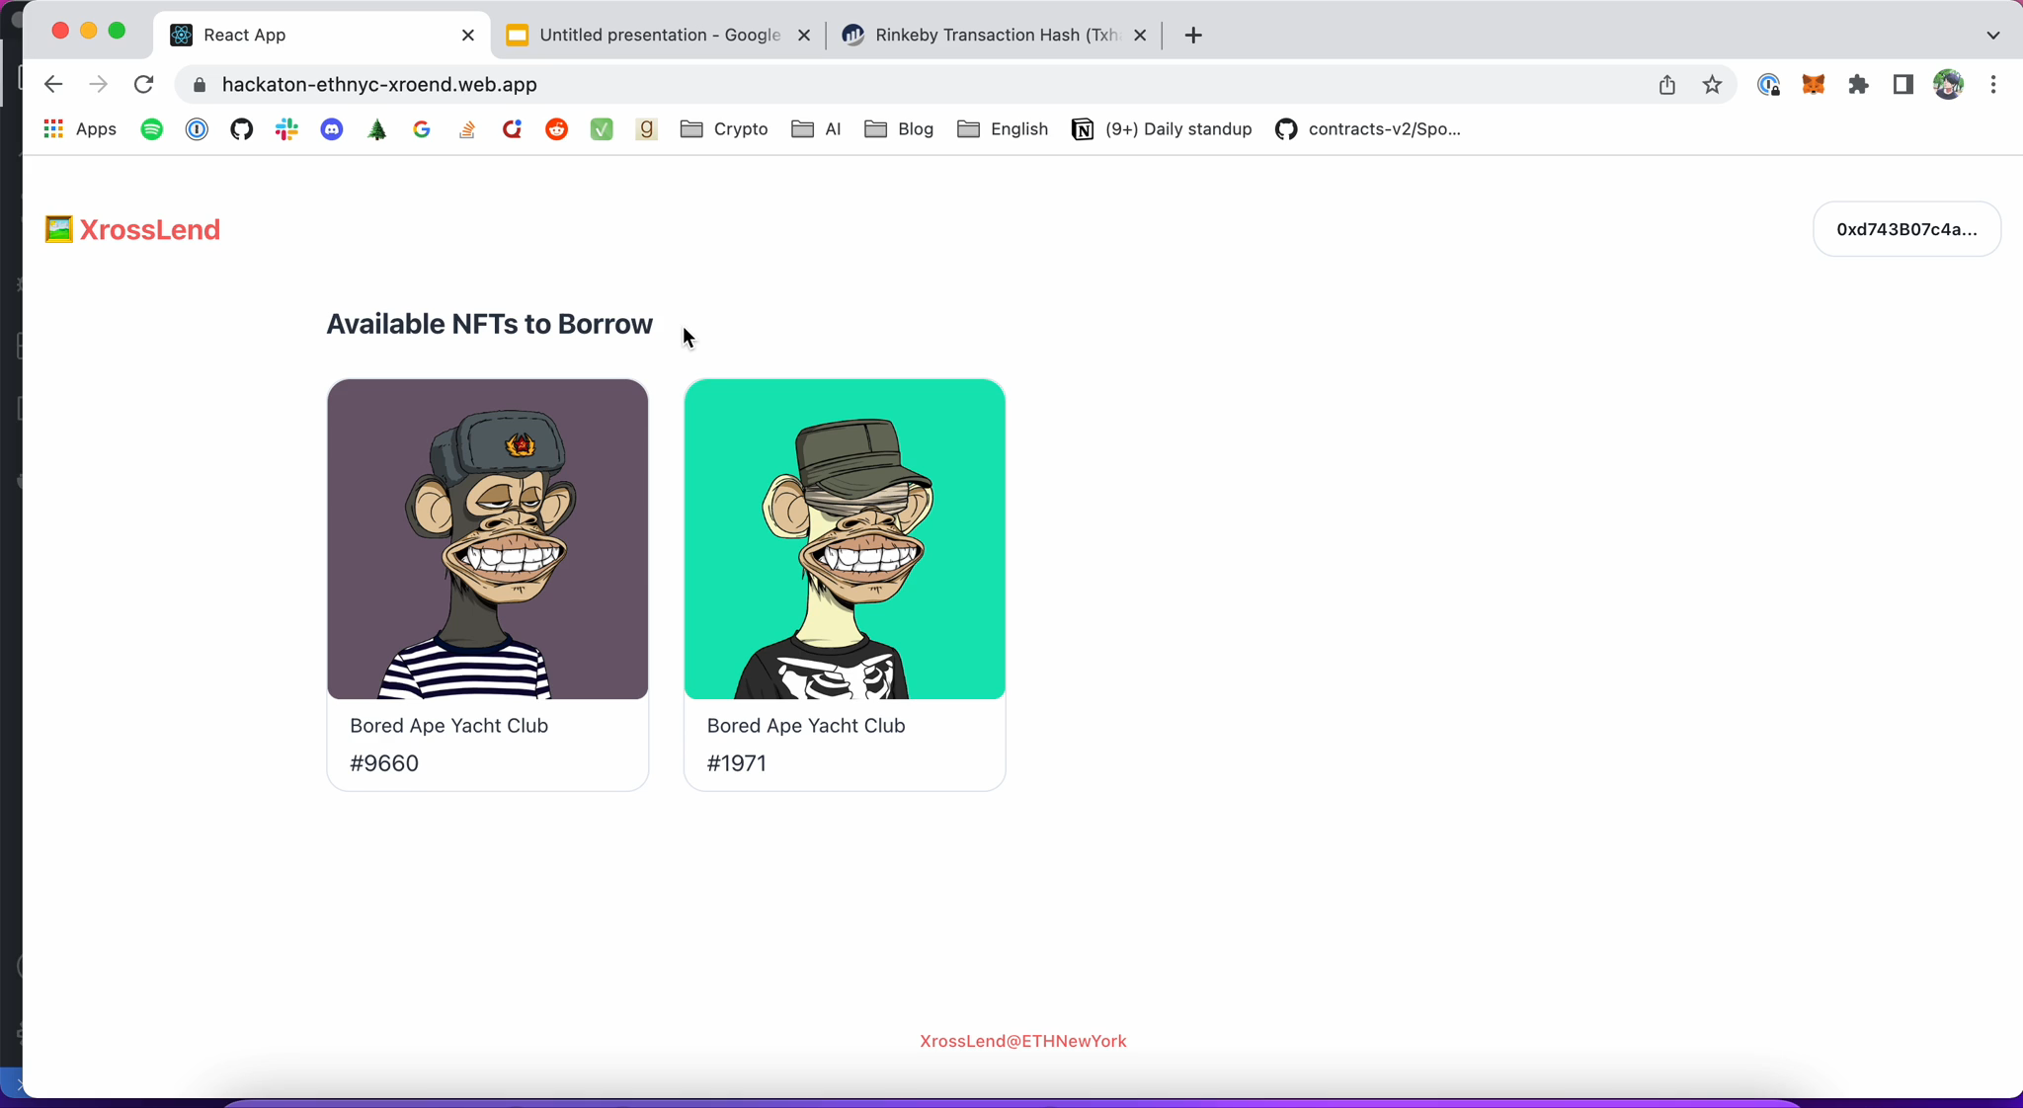This screenshot has height=1108, width=2023.
Task: Click the #1971 token ID text
Action: coord(737,763)
